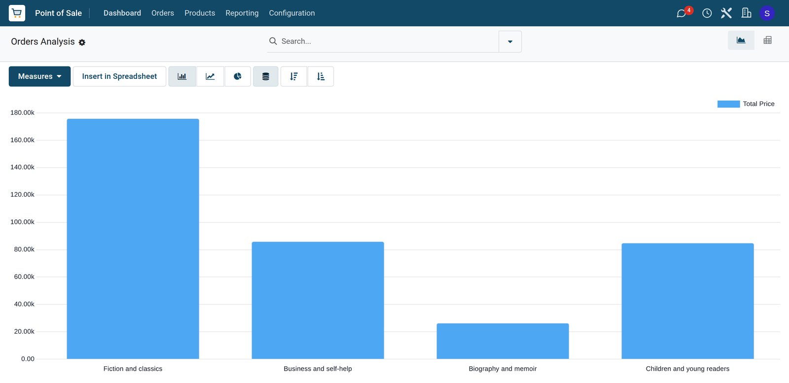Switch to graph view
Screen dimensions: 789x383
(x=741, y=40)
